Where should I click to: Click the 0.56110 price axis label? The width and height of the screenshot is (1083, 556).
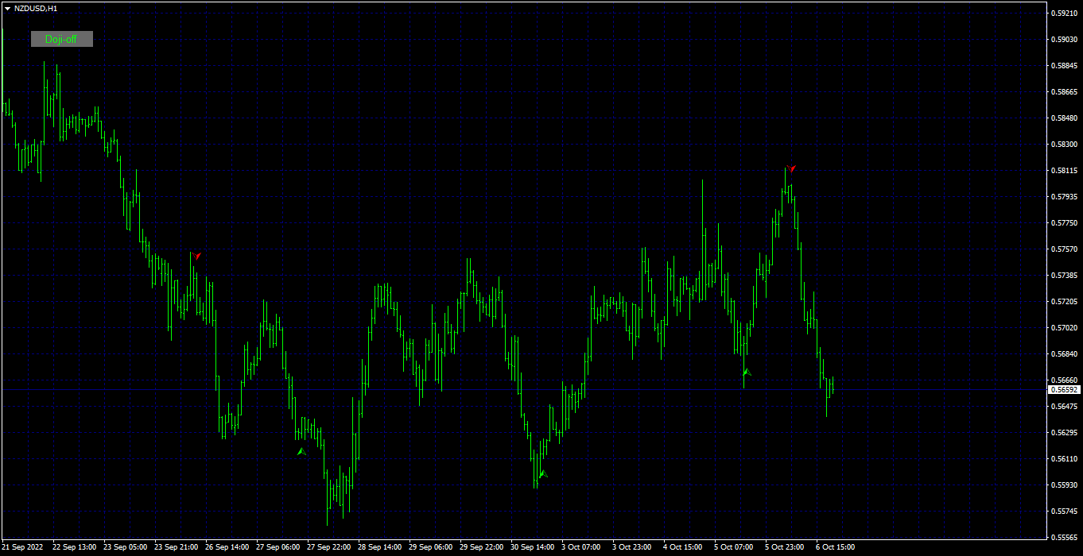click(x=1066, y=459)
